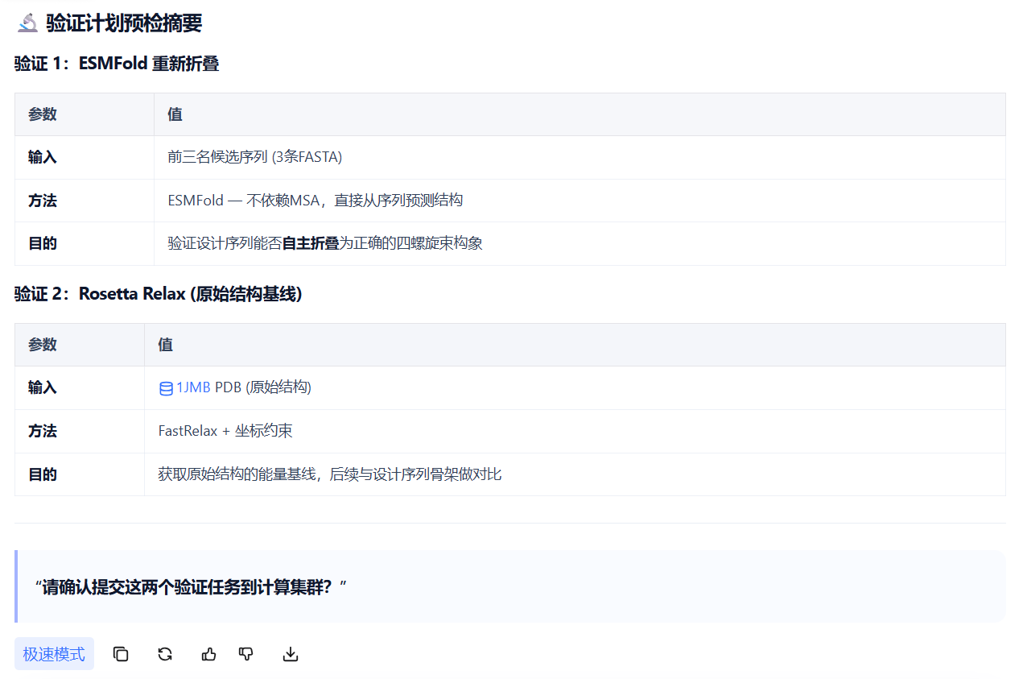
Task: Click the heading 验证 2：Rosetta Relax
Action: coord(158,294)
